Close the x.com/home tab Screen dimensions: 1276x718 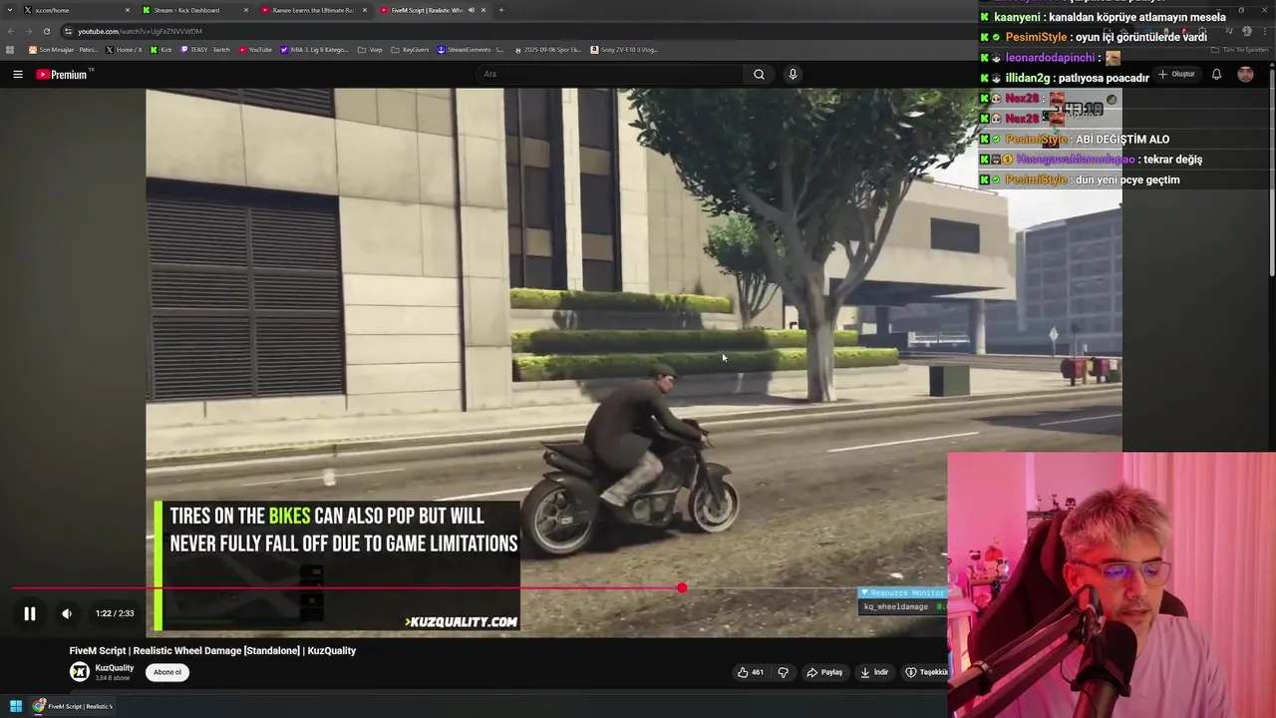(x=128, y=10)
